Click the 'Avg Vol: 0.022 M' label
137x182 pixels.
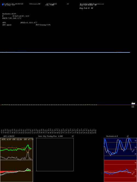[88, 5]
